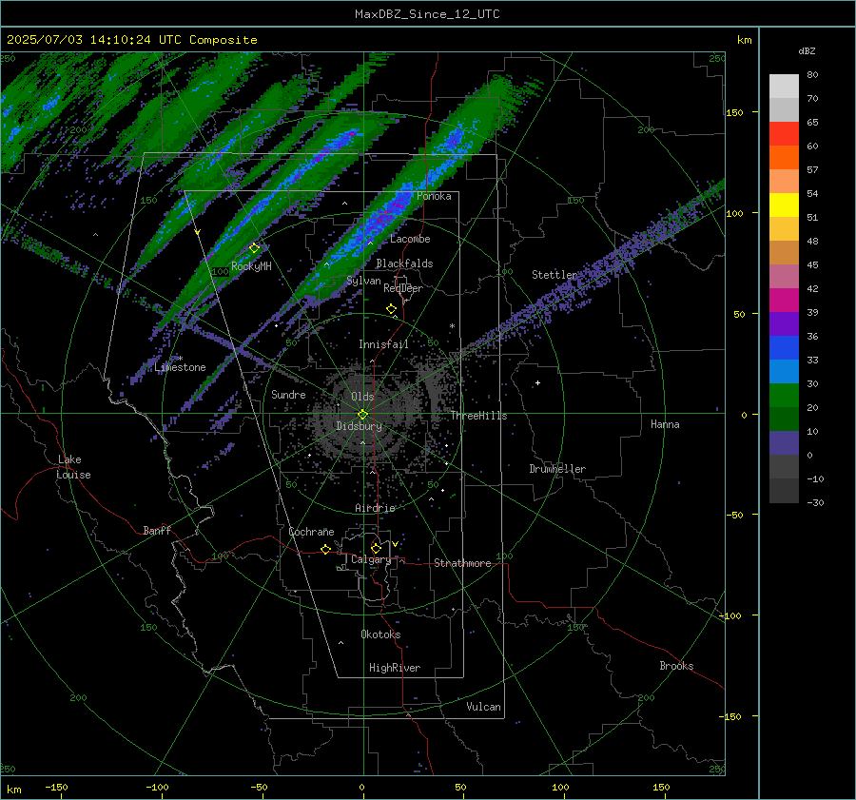Click the km unit label at bottom left
This screenshot has height=800, width=856.
coord(13,790)
